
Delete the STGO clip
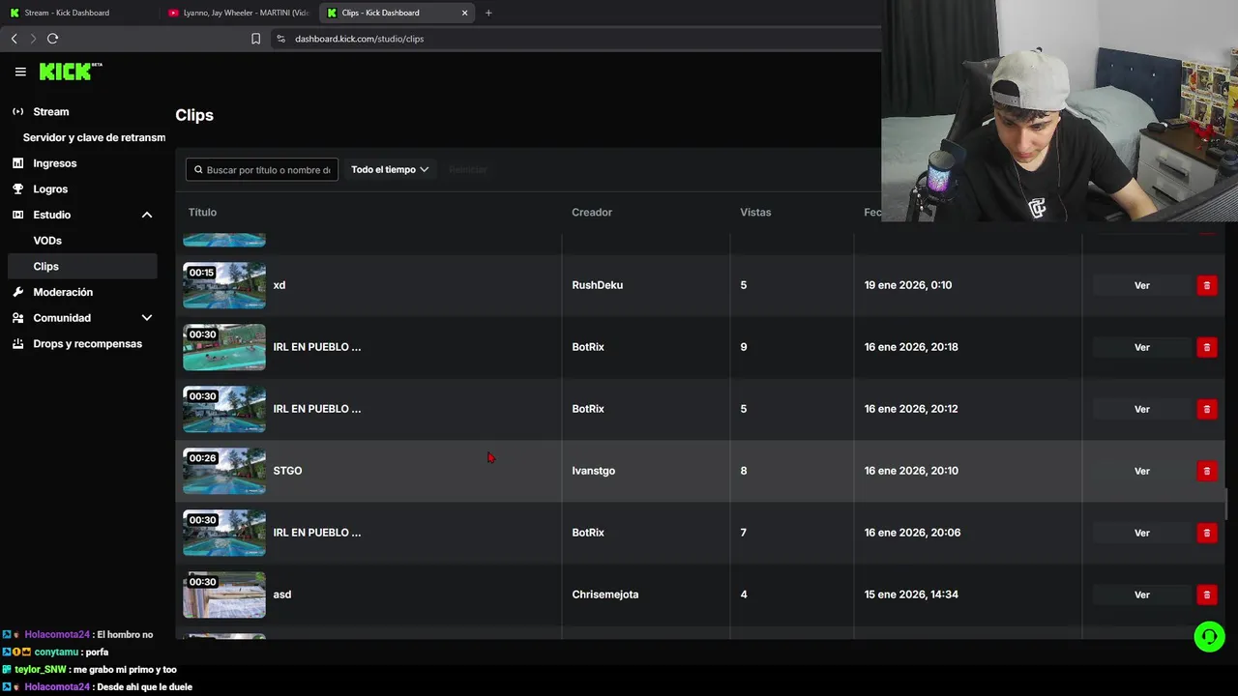point(1206,471)
